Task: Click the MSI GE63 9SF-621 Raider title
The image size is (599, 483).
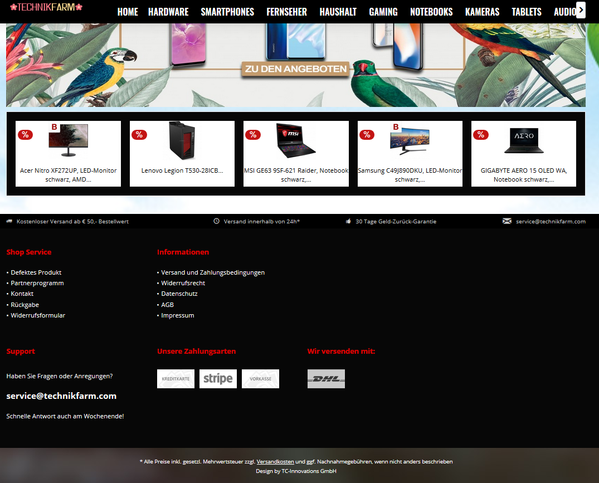Action: [296, 175]
